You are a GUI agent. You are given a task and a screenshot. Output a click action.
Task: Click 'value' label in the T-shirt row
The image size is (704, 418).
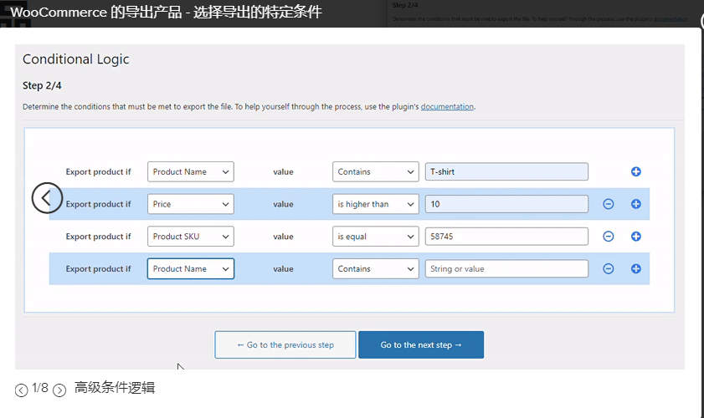283,171
